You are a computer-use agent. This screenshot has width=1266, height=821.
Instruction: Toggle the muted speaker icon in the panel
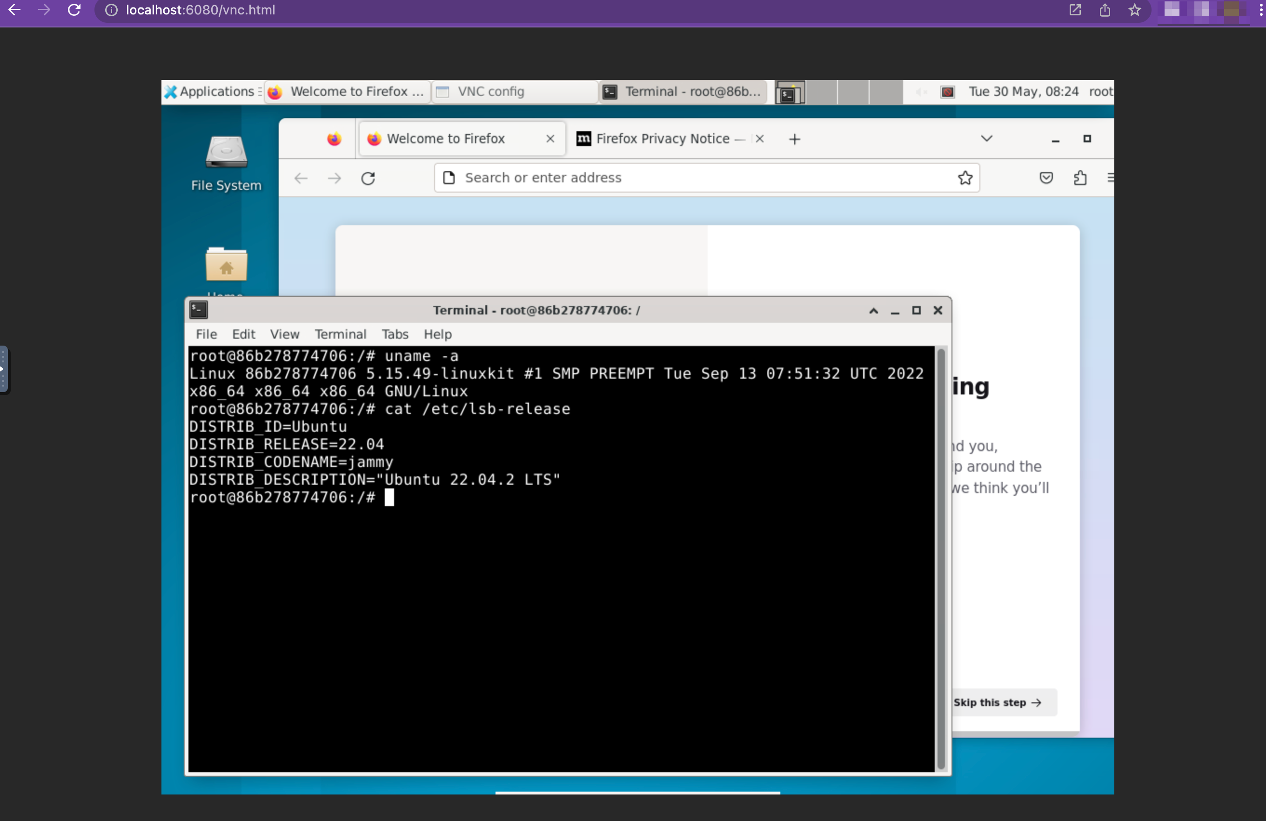(x=921, y=92)
